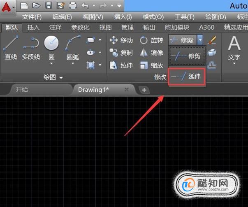Select the rectangle draw tool icon
The width and height of the screenshot is (248, 207).
pyautogui.click(x=90, y=40)
